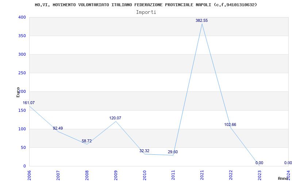
Task: Click the 2021 x-axis year label
Action: 202,175
